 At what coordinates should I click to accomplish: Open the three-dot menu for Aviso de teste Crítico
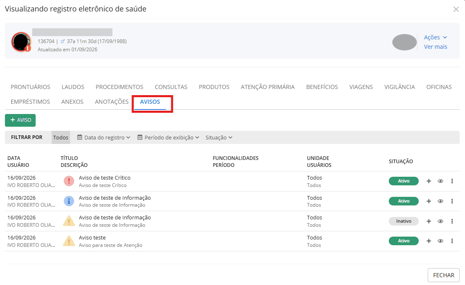[x=452, y=181]
